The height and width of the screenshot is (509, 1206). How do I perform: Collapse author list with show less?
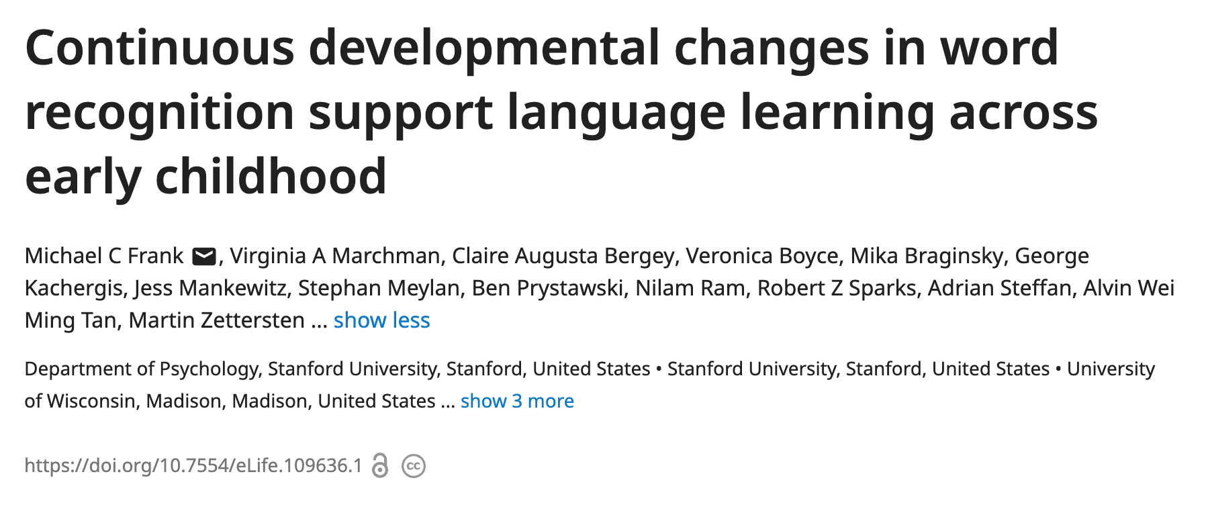click(381, 320)
